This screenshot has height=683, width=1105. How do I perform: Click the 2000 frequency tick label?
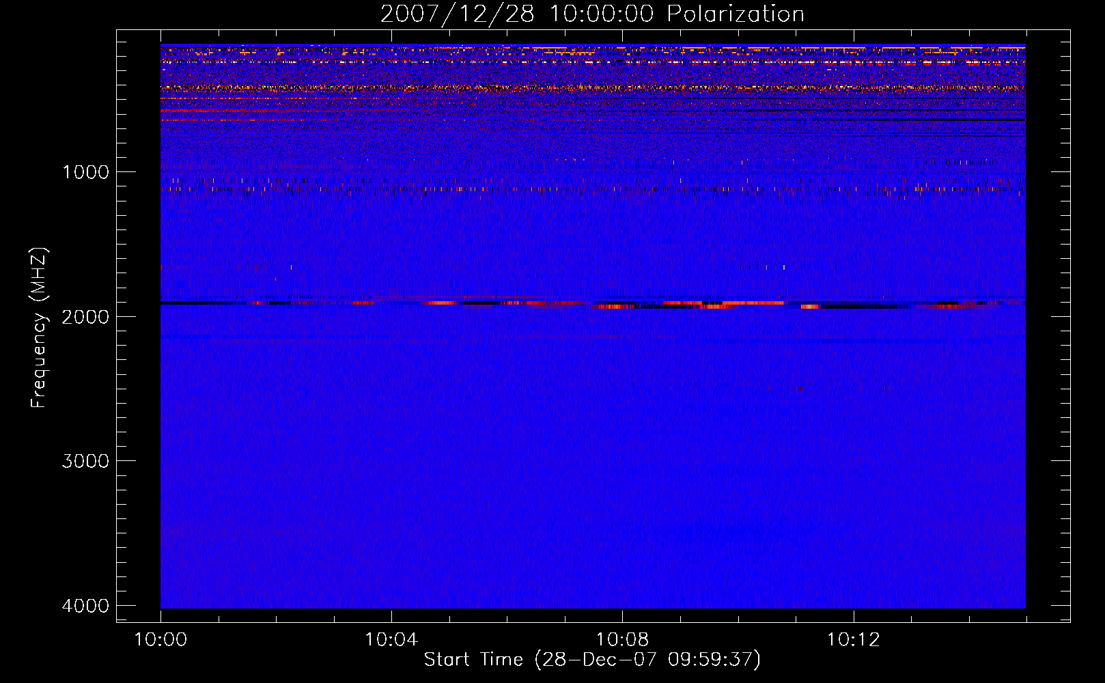tap(85, 316)
